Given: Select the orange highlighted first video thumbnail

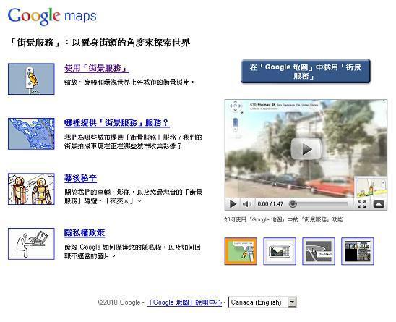Looking at the screenshot, I should click(x=241, y=251).
